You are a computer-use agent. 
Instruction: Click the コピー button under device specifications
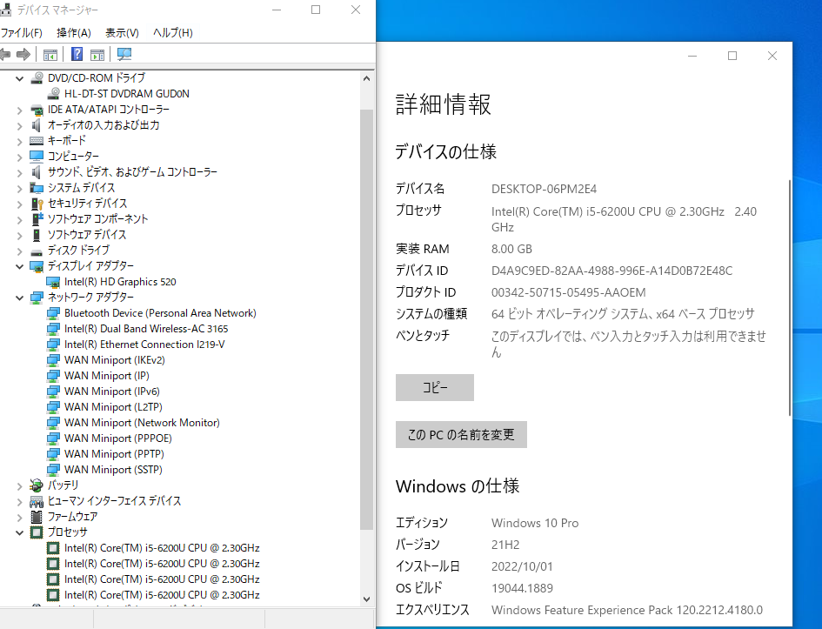tap(435, 387)
